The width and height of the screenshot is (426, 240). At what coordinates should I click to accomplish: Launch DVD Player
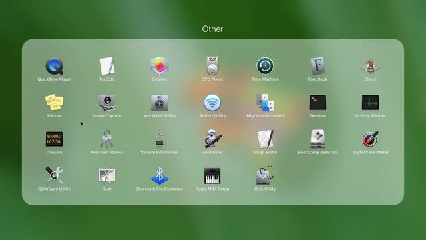(x=212, y=66)
